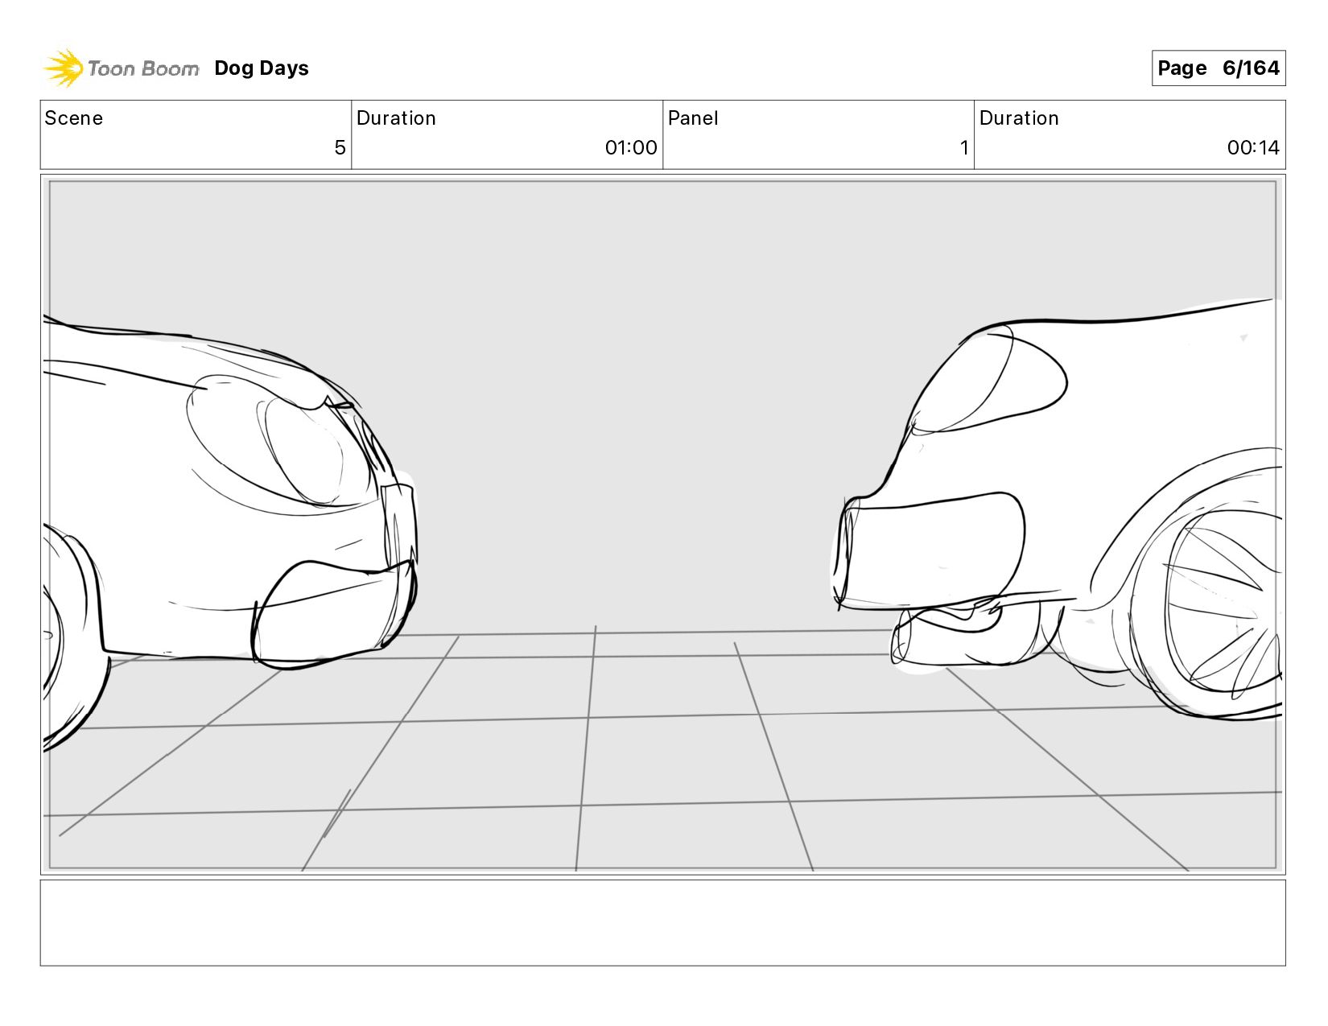This screenshot has height=1026, width=1328.
Task: Click the empty notes box below the panel
Action: click(x=663, y=923)
